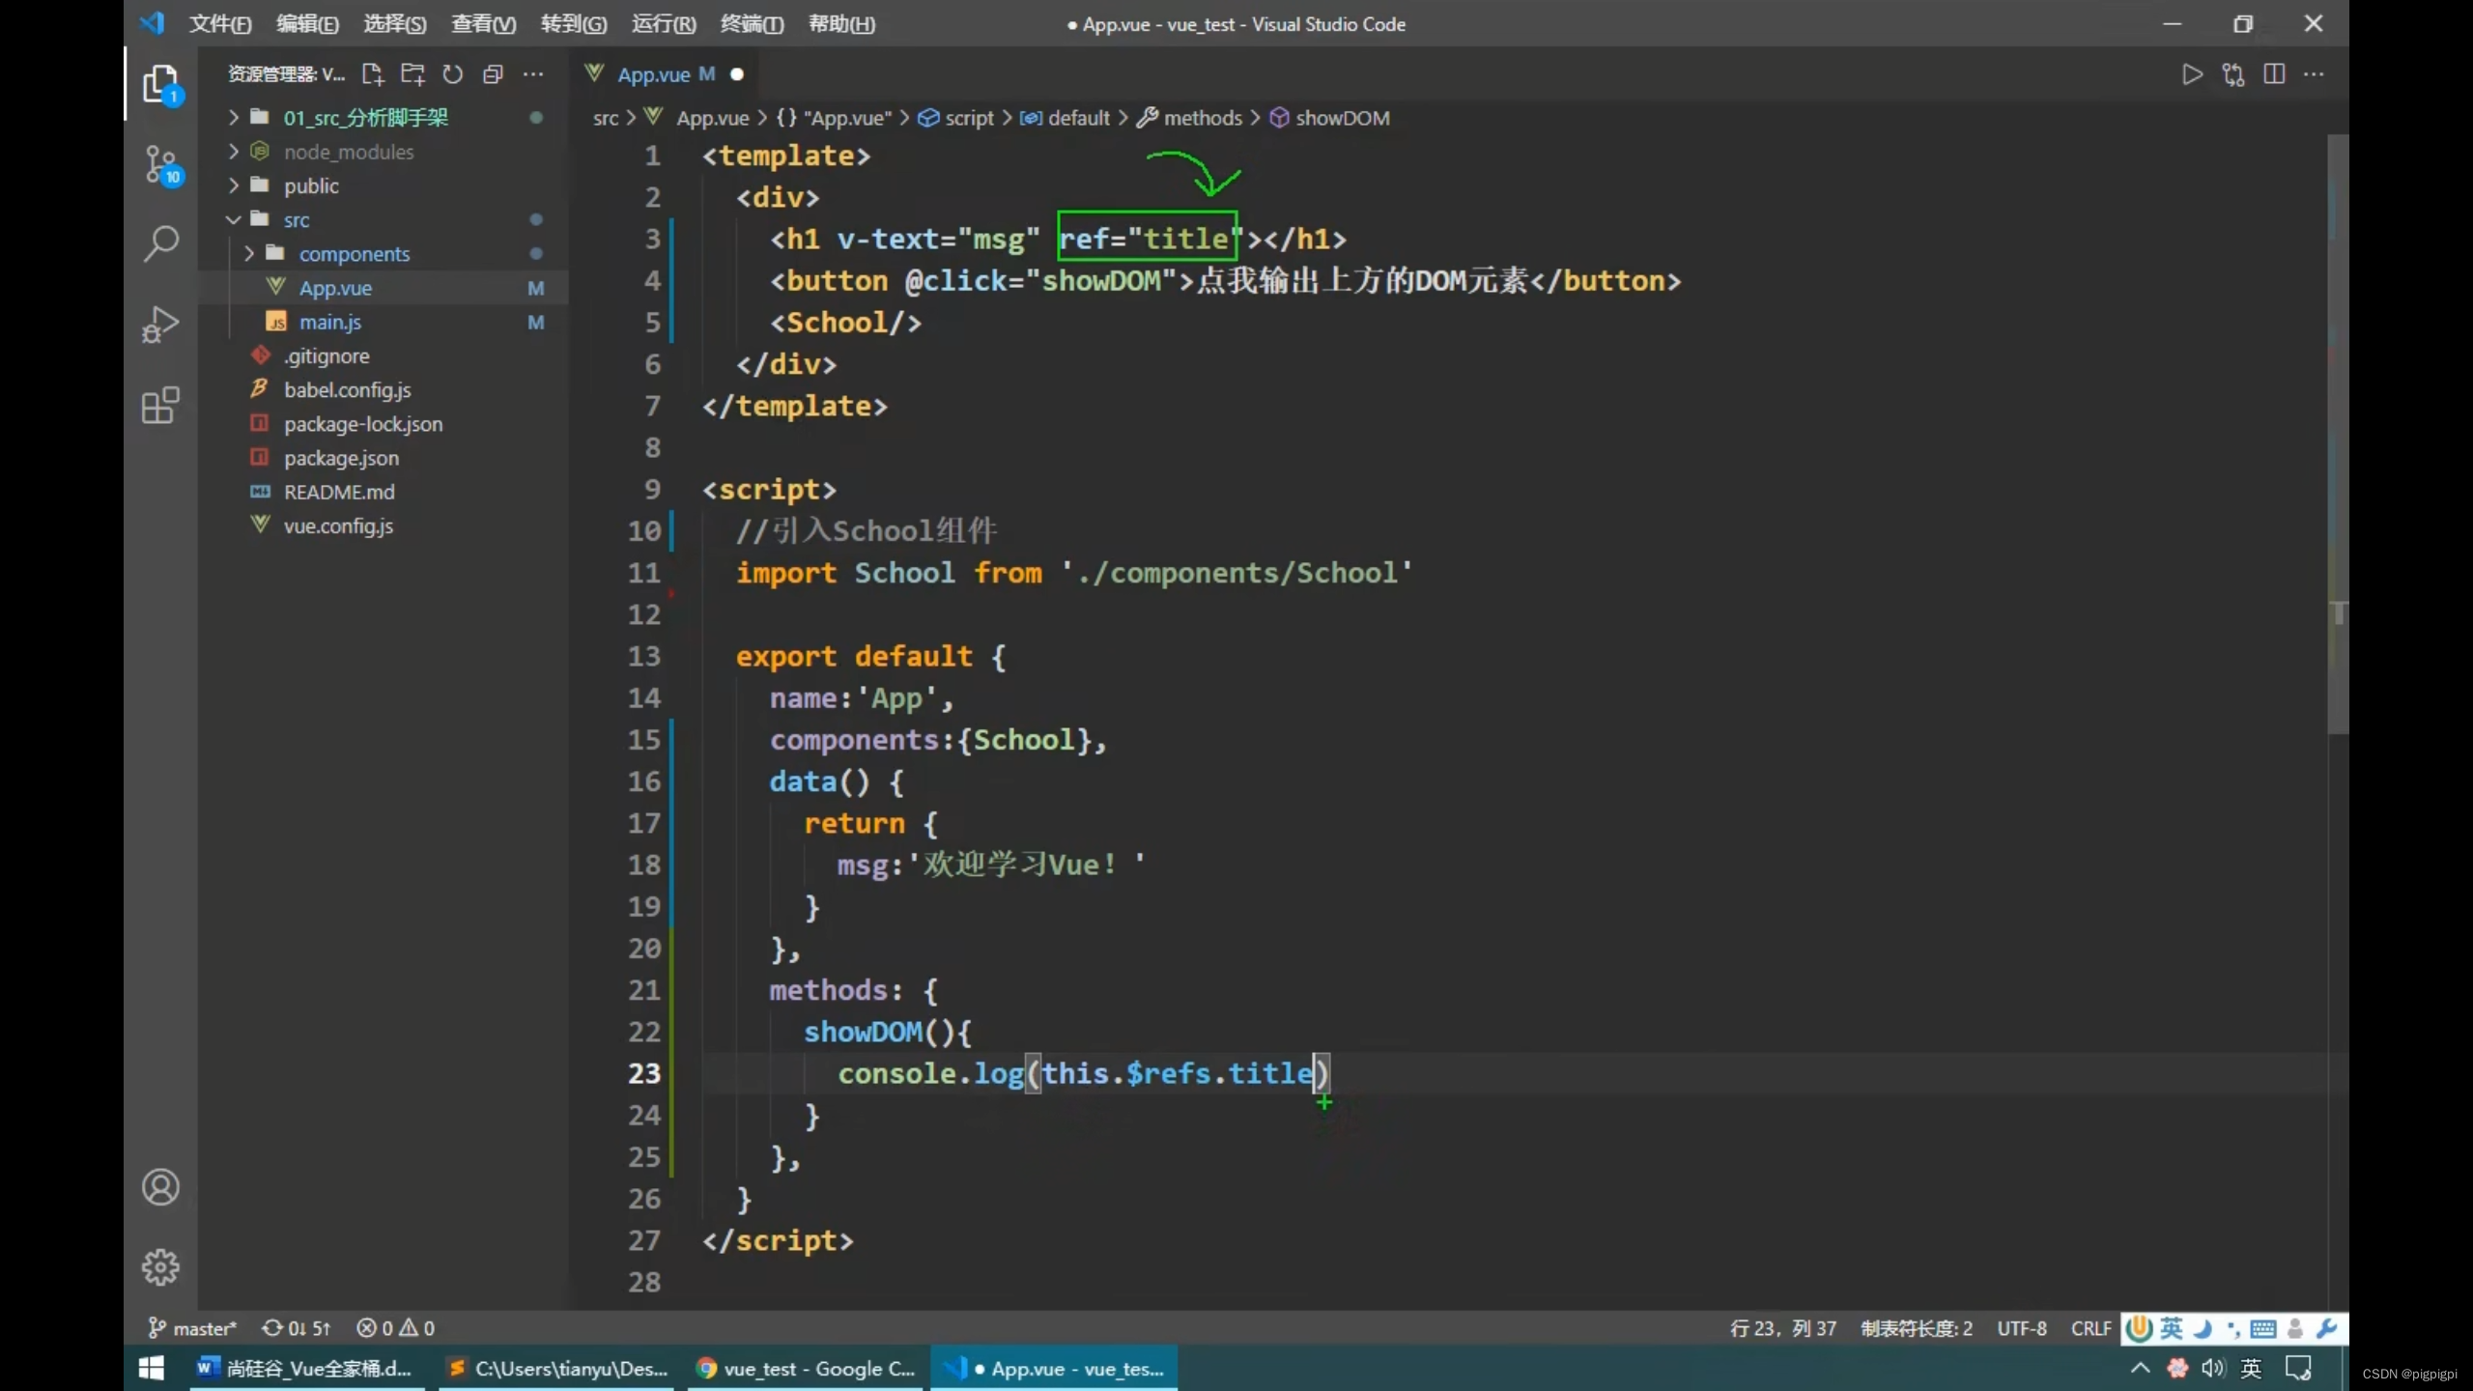Open changes compare icon in editor toolbar

click(x=2233, y=74)
